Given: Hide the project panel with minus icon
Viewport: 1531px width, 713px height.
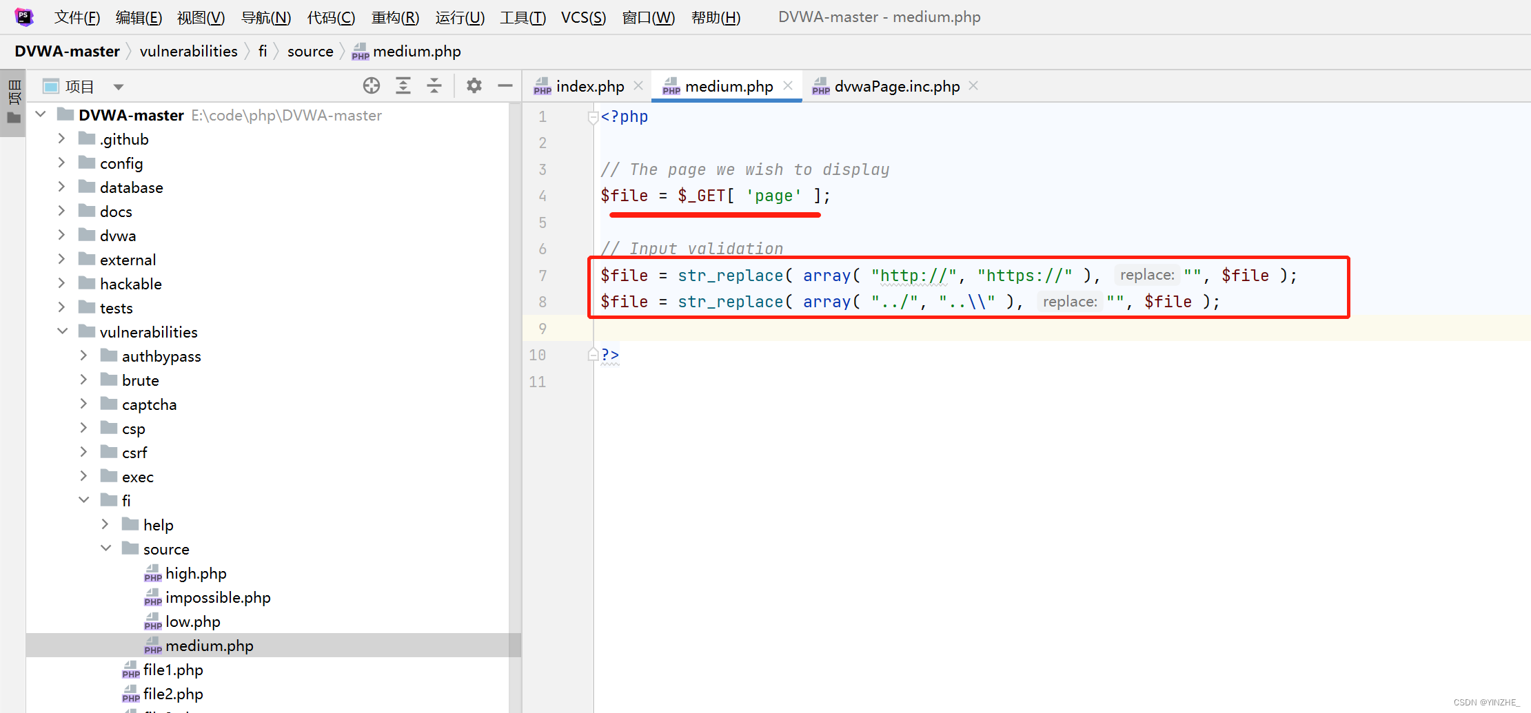Looking at the screenshot, I should [505, 86].
